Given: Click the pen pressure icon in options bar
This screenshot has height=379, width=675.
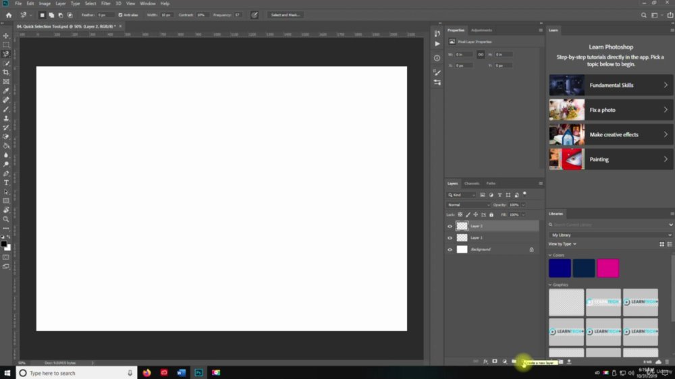Looking at the screenshot, I should point(254,15).
